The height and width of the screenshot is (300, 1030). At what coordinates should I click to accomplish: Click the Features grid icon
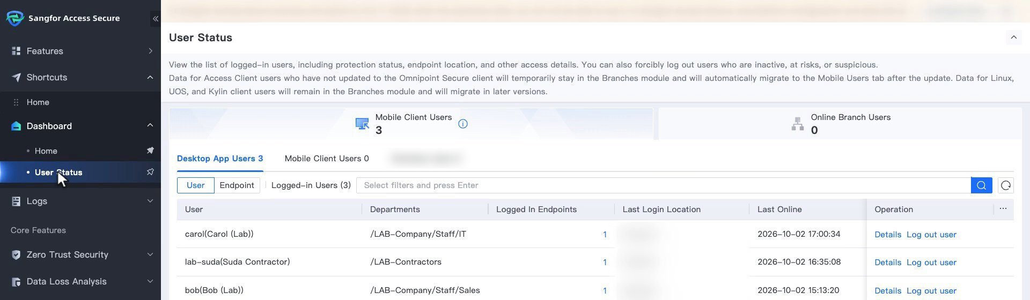pos(16,51)
